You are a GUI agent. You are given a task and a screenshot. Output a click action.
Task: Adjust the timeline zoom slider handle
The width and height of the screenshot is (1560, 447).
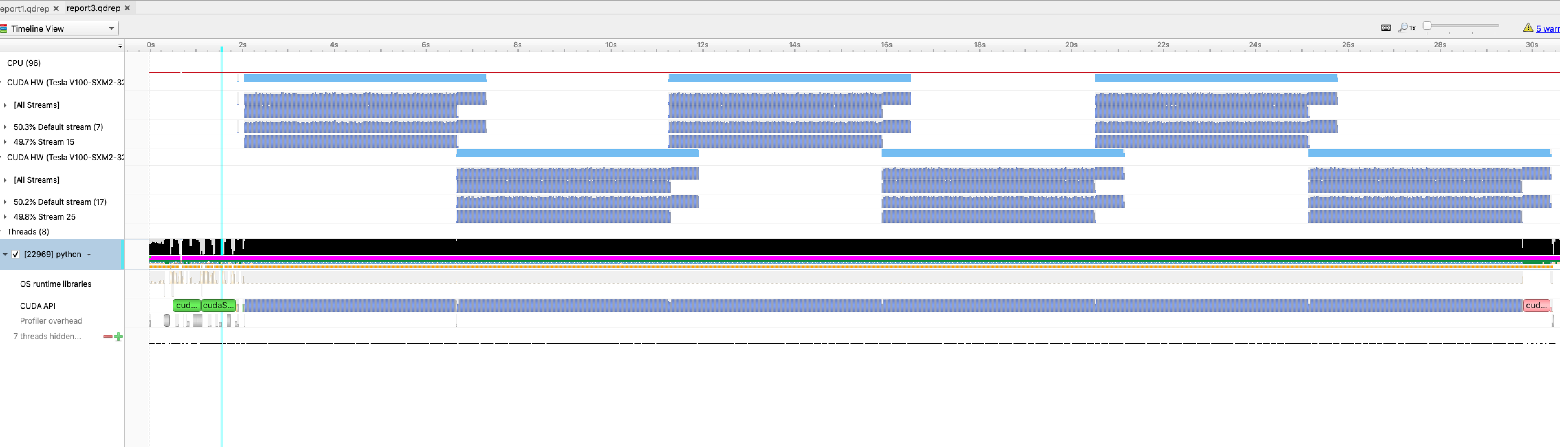click(1427, 26)
